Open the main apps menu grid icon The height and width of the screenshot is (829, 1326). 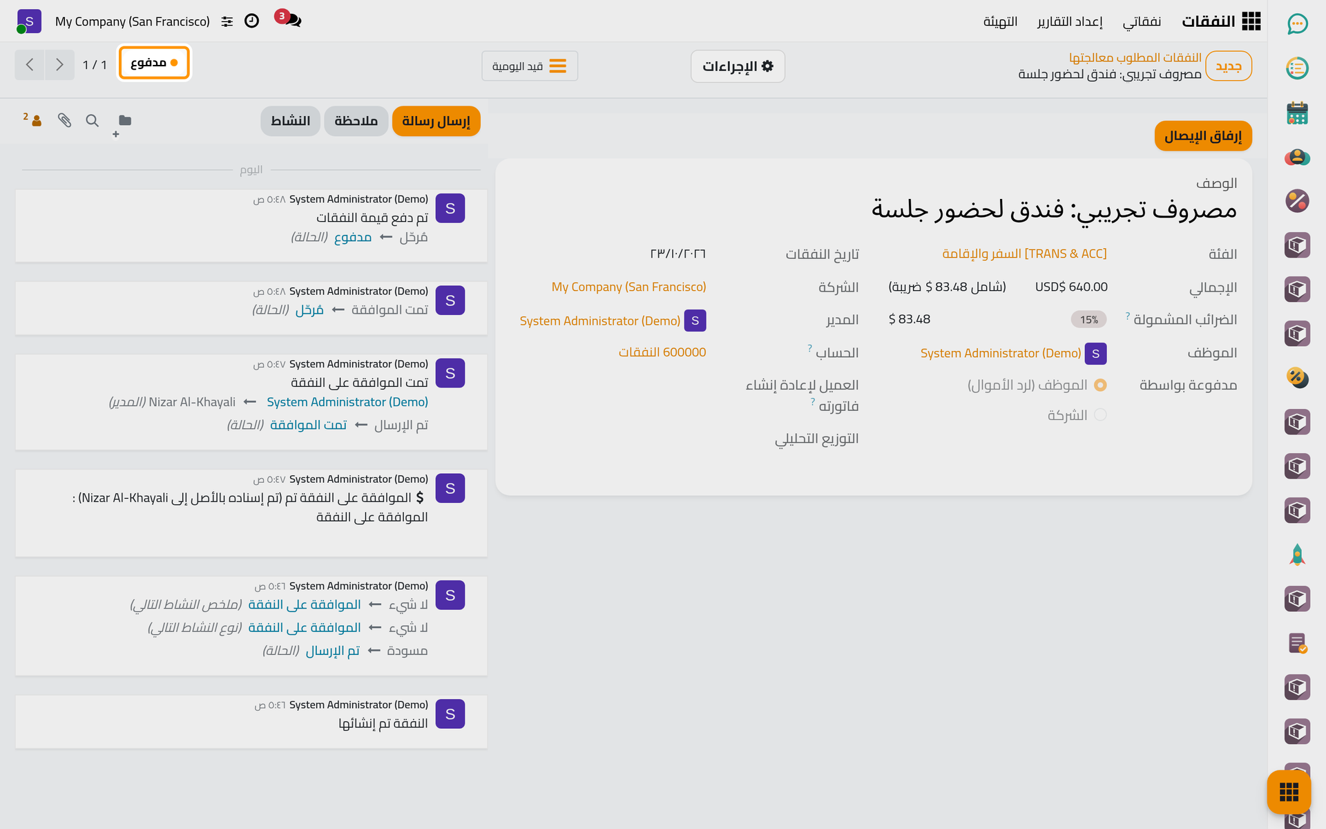click(1251, 21)
